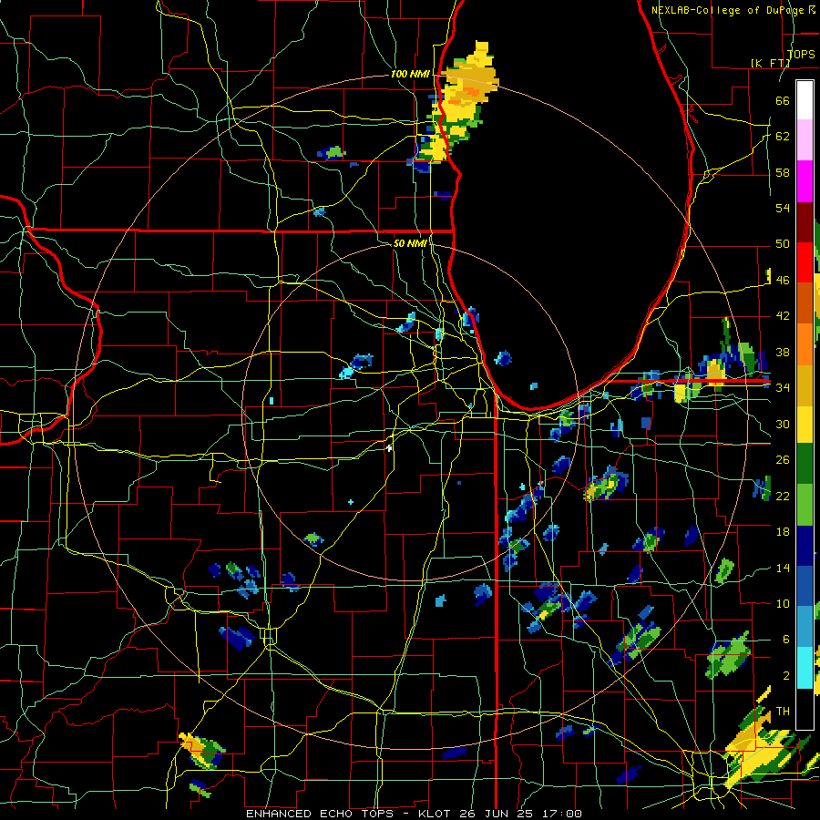Click the 100 NMI range ring label

click(x=410, y=75)
